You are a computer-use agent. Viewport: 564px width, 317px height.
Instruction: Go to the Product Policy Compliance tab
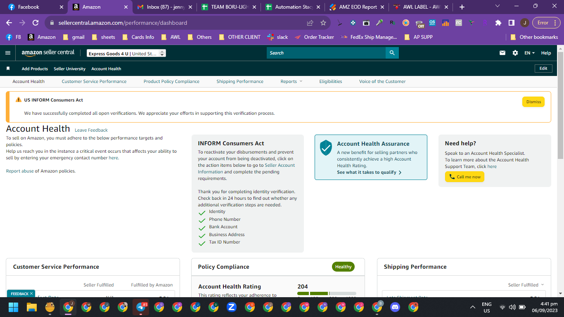[x=171, y=81]
